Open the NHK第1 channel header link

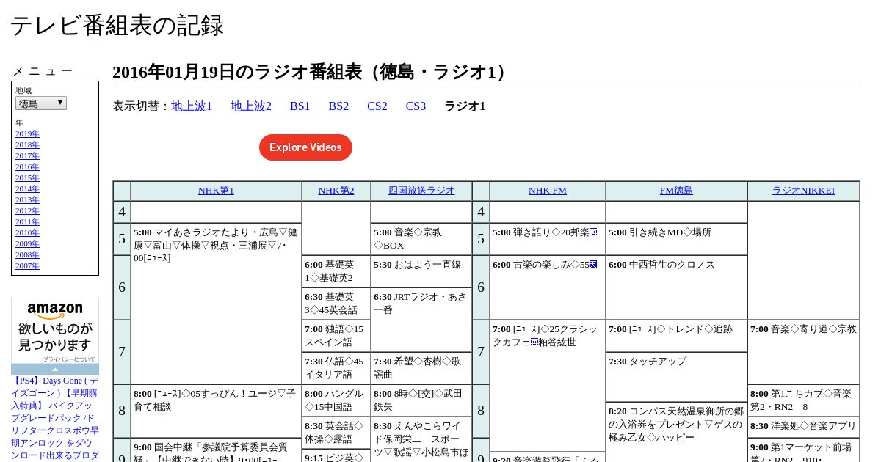[x=216, y=191]
